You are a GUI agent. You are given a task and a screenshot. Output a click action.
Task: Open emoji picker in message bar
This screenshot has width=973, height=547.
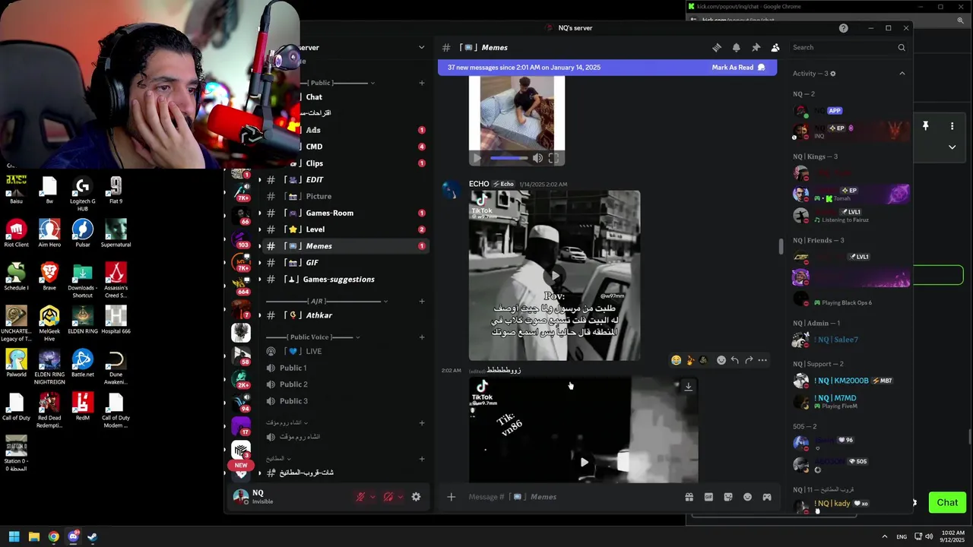tap(747, 497)
